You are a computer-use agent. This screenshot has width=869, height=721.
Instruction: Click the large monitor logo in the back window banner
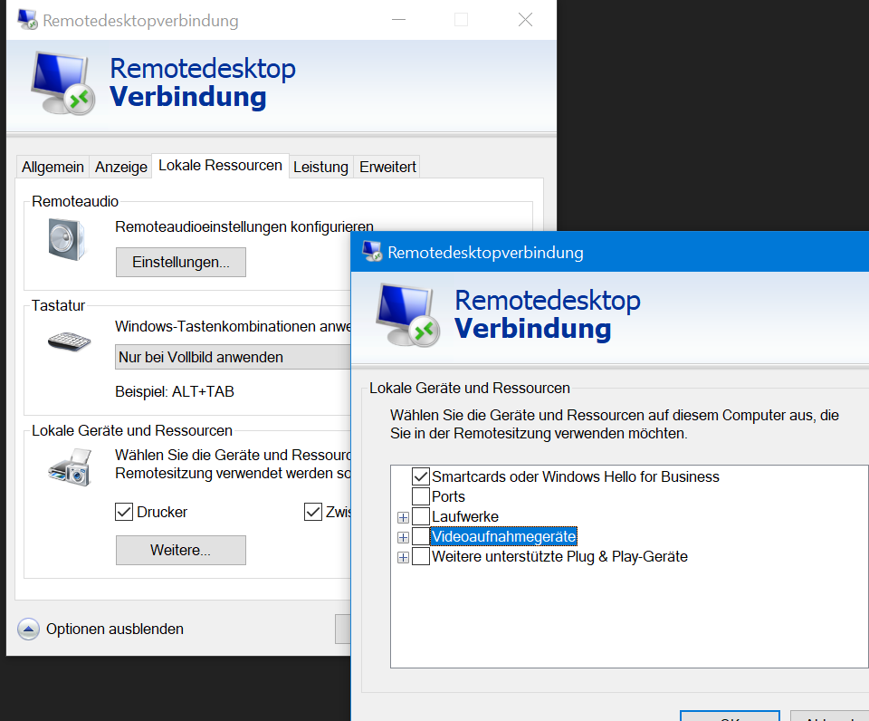62,83
